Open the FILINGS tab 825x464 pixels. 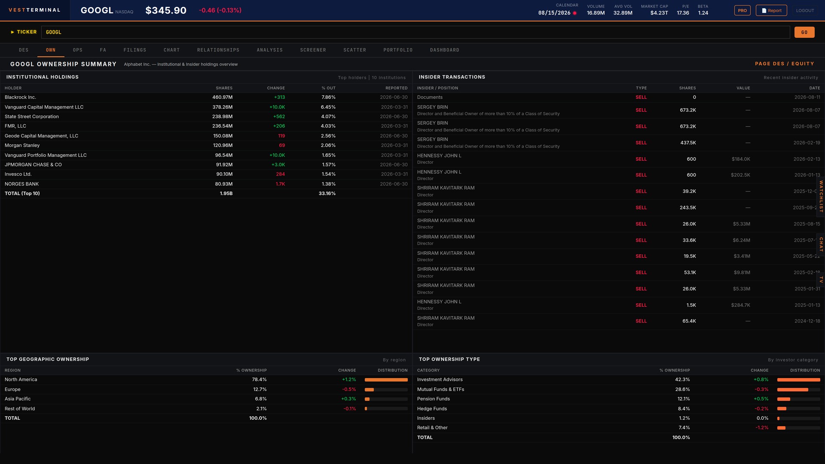(135, 50)
